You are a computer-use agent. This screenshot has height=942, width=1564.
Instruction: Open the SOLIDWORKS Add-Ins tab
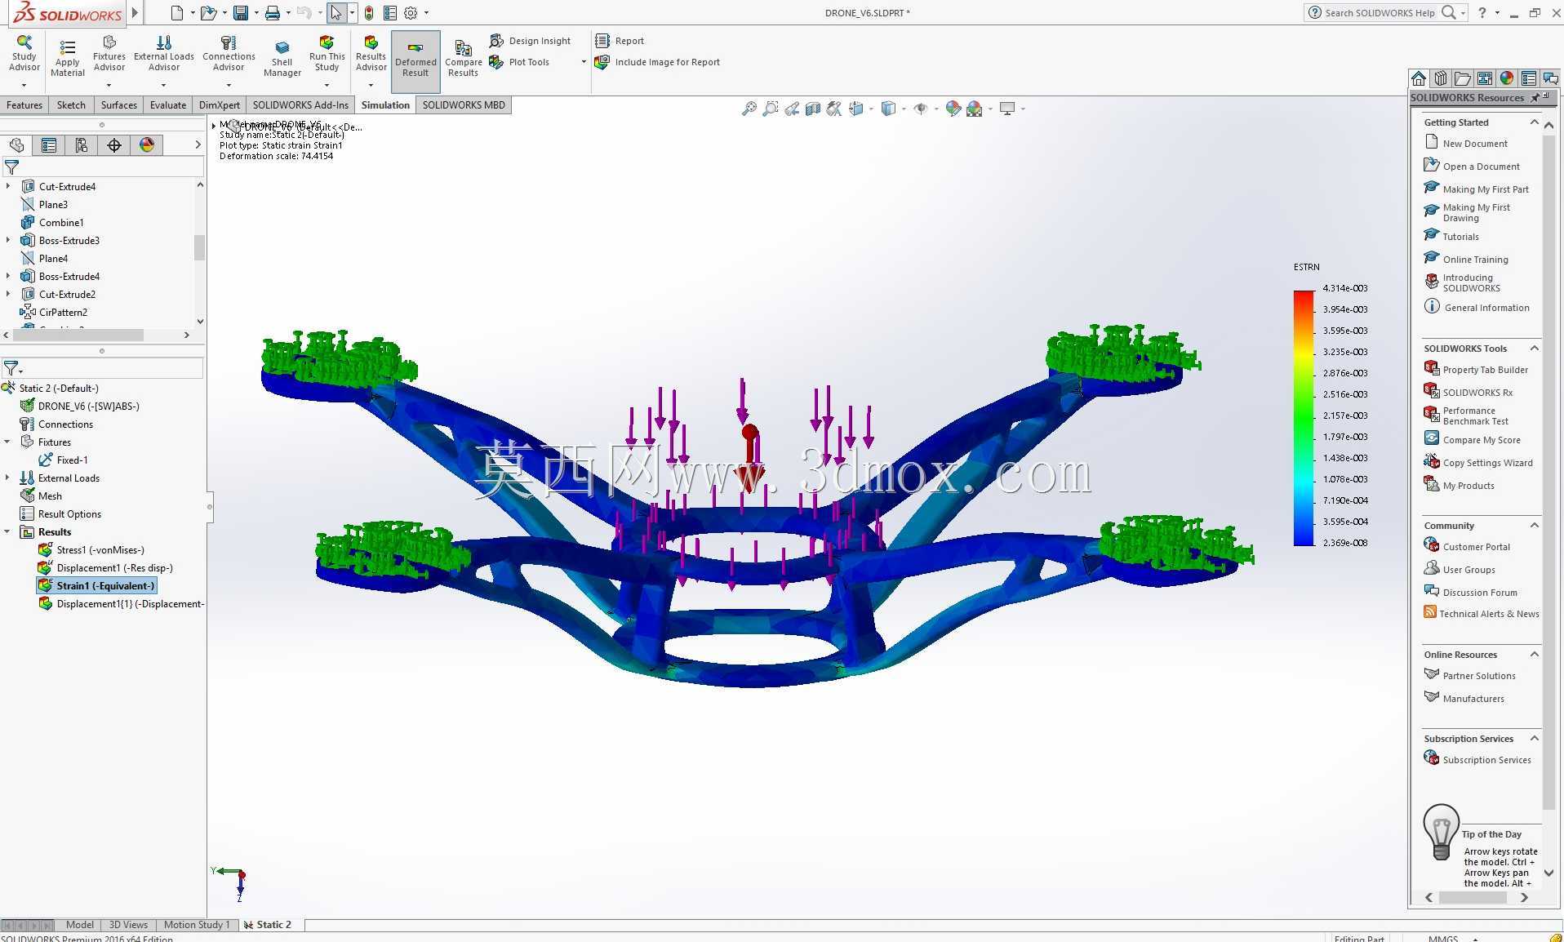(300, 105)
